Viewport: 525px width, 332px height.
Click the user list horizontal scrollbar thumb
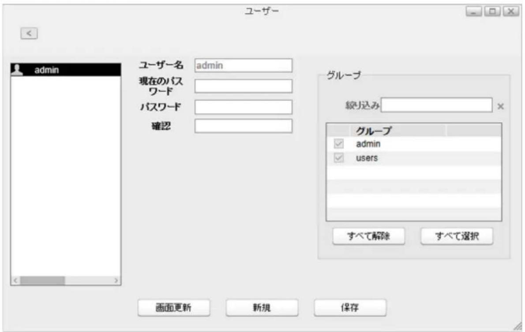click(42, 280)
